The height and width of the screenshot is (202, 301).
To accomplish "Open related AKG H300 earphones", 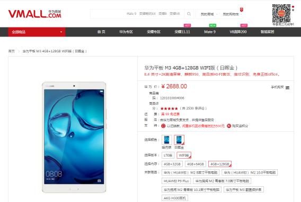I will (175, 198).
